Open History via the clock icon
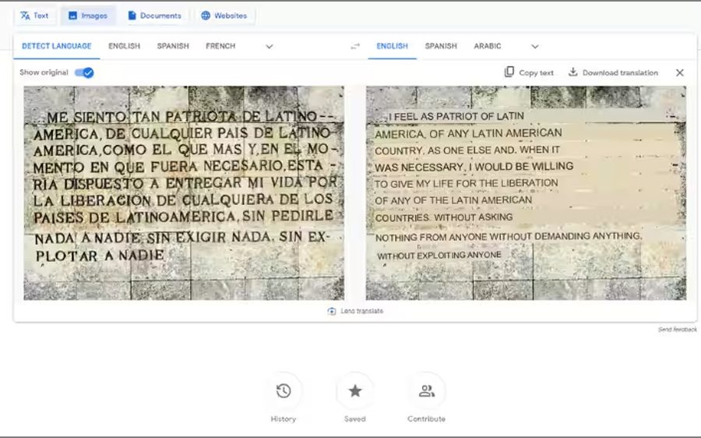The width and height of the screenshot is (701, 438). (x=284, y=391)
